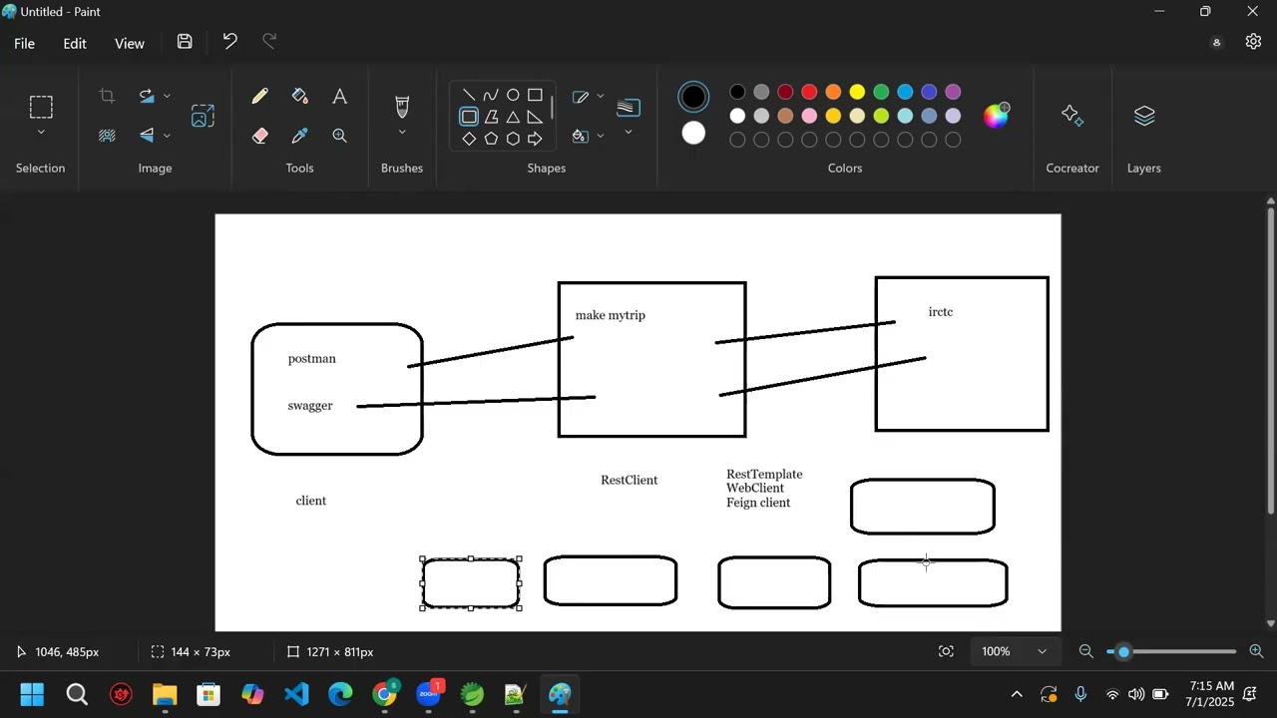Select Color 2 white secondary swatch
Viewport: 1277px width, 718px height.
tap(693, 134)
